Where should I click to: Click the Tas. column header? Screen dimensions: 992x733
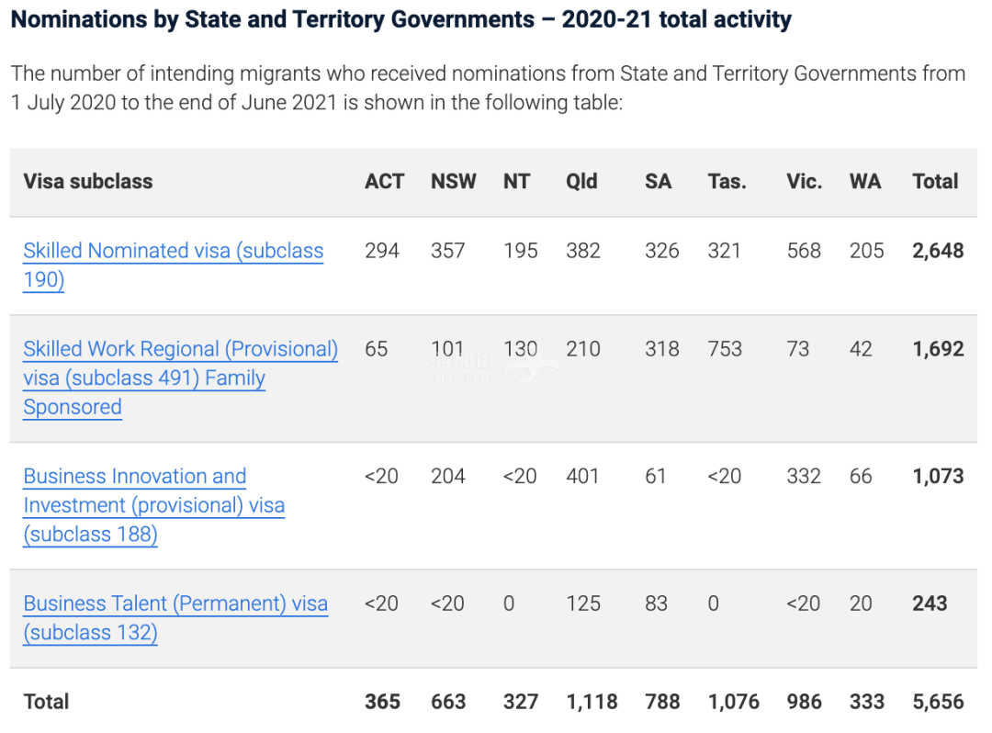[727, 182]
